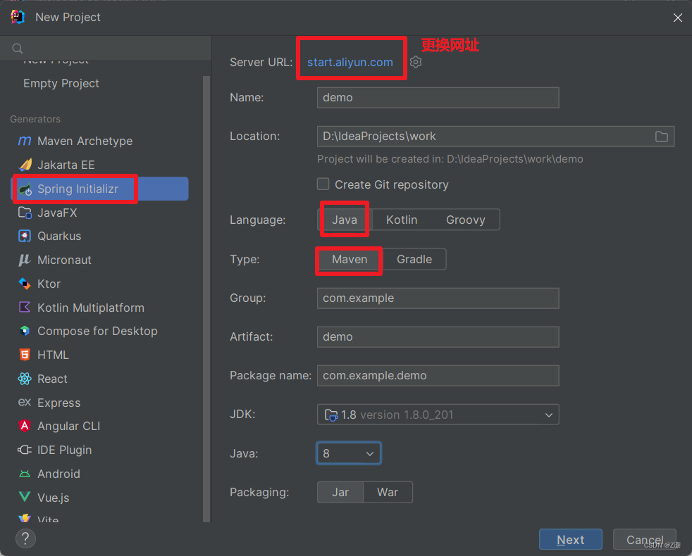The image size is (692, 556).
Task: Select Java language option
Action: point(344,220)
